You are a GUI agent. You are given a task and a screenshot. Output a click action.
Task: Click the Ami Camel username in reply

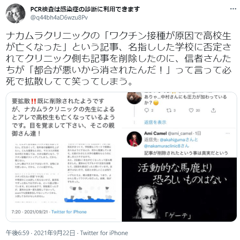point(155,133)
